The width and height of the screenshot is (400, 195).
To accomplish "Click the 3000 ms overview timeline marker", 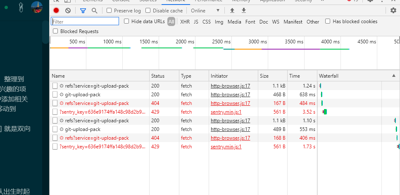I will tap(258, 42).
